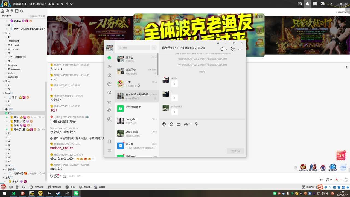The height and width of the screenshot is (197, 350).
Task: Click the channel search magnifier icon
Action: point(22,11)
